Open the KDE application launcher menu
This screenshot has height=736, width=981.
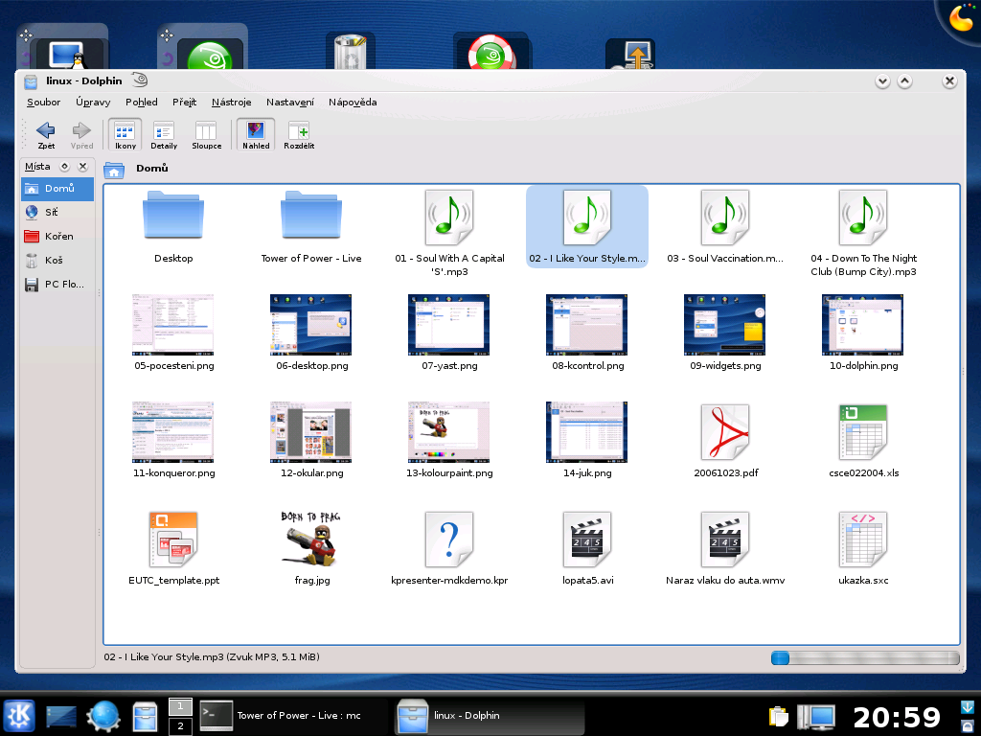tap(20, 715)
